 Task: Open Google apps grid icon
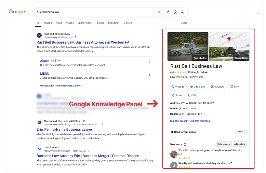(x=258, y=12)
